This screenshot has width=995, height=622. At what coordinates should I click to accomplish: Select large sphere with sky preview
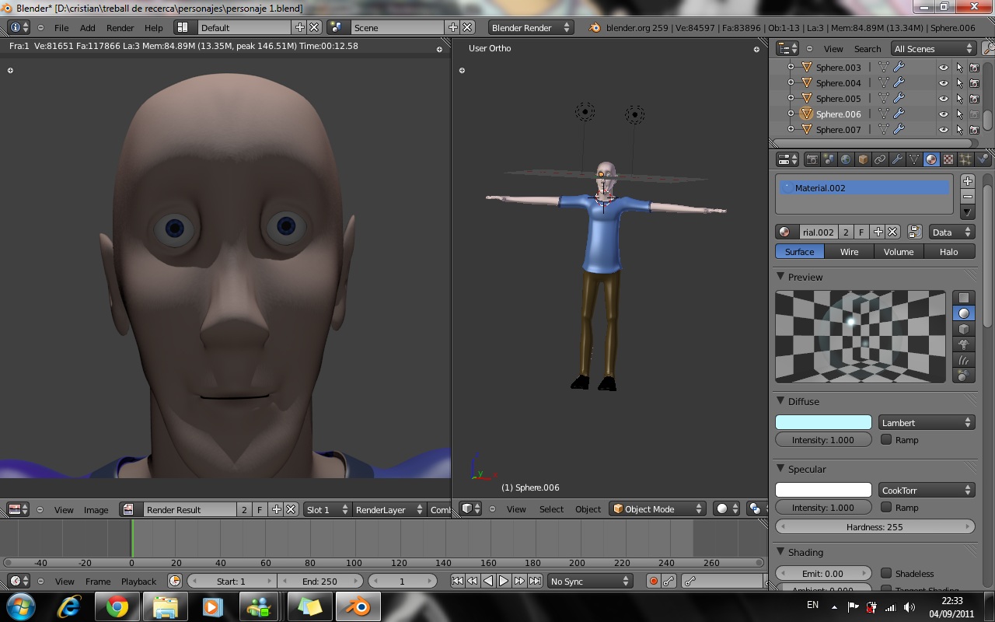(964, 376)
